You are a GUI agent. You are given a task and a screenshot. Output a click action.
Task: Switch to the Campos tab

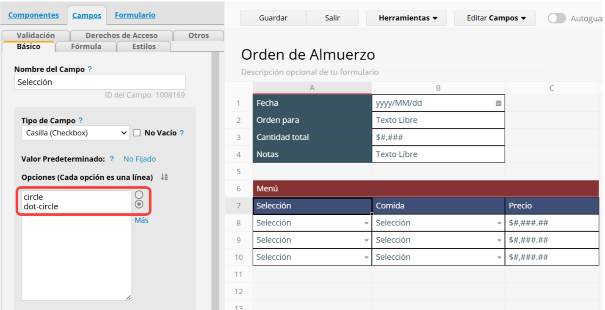pyautogui.click(x=87, y=15)
